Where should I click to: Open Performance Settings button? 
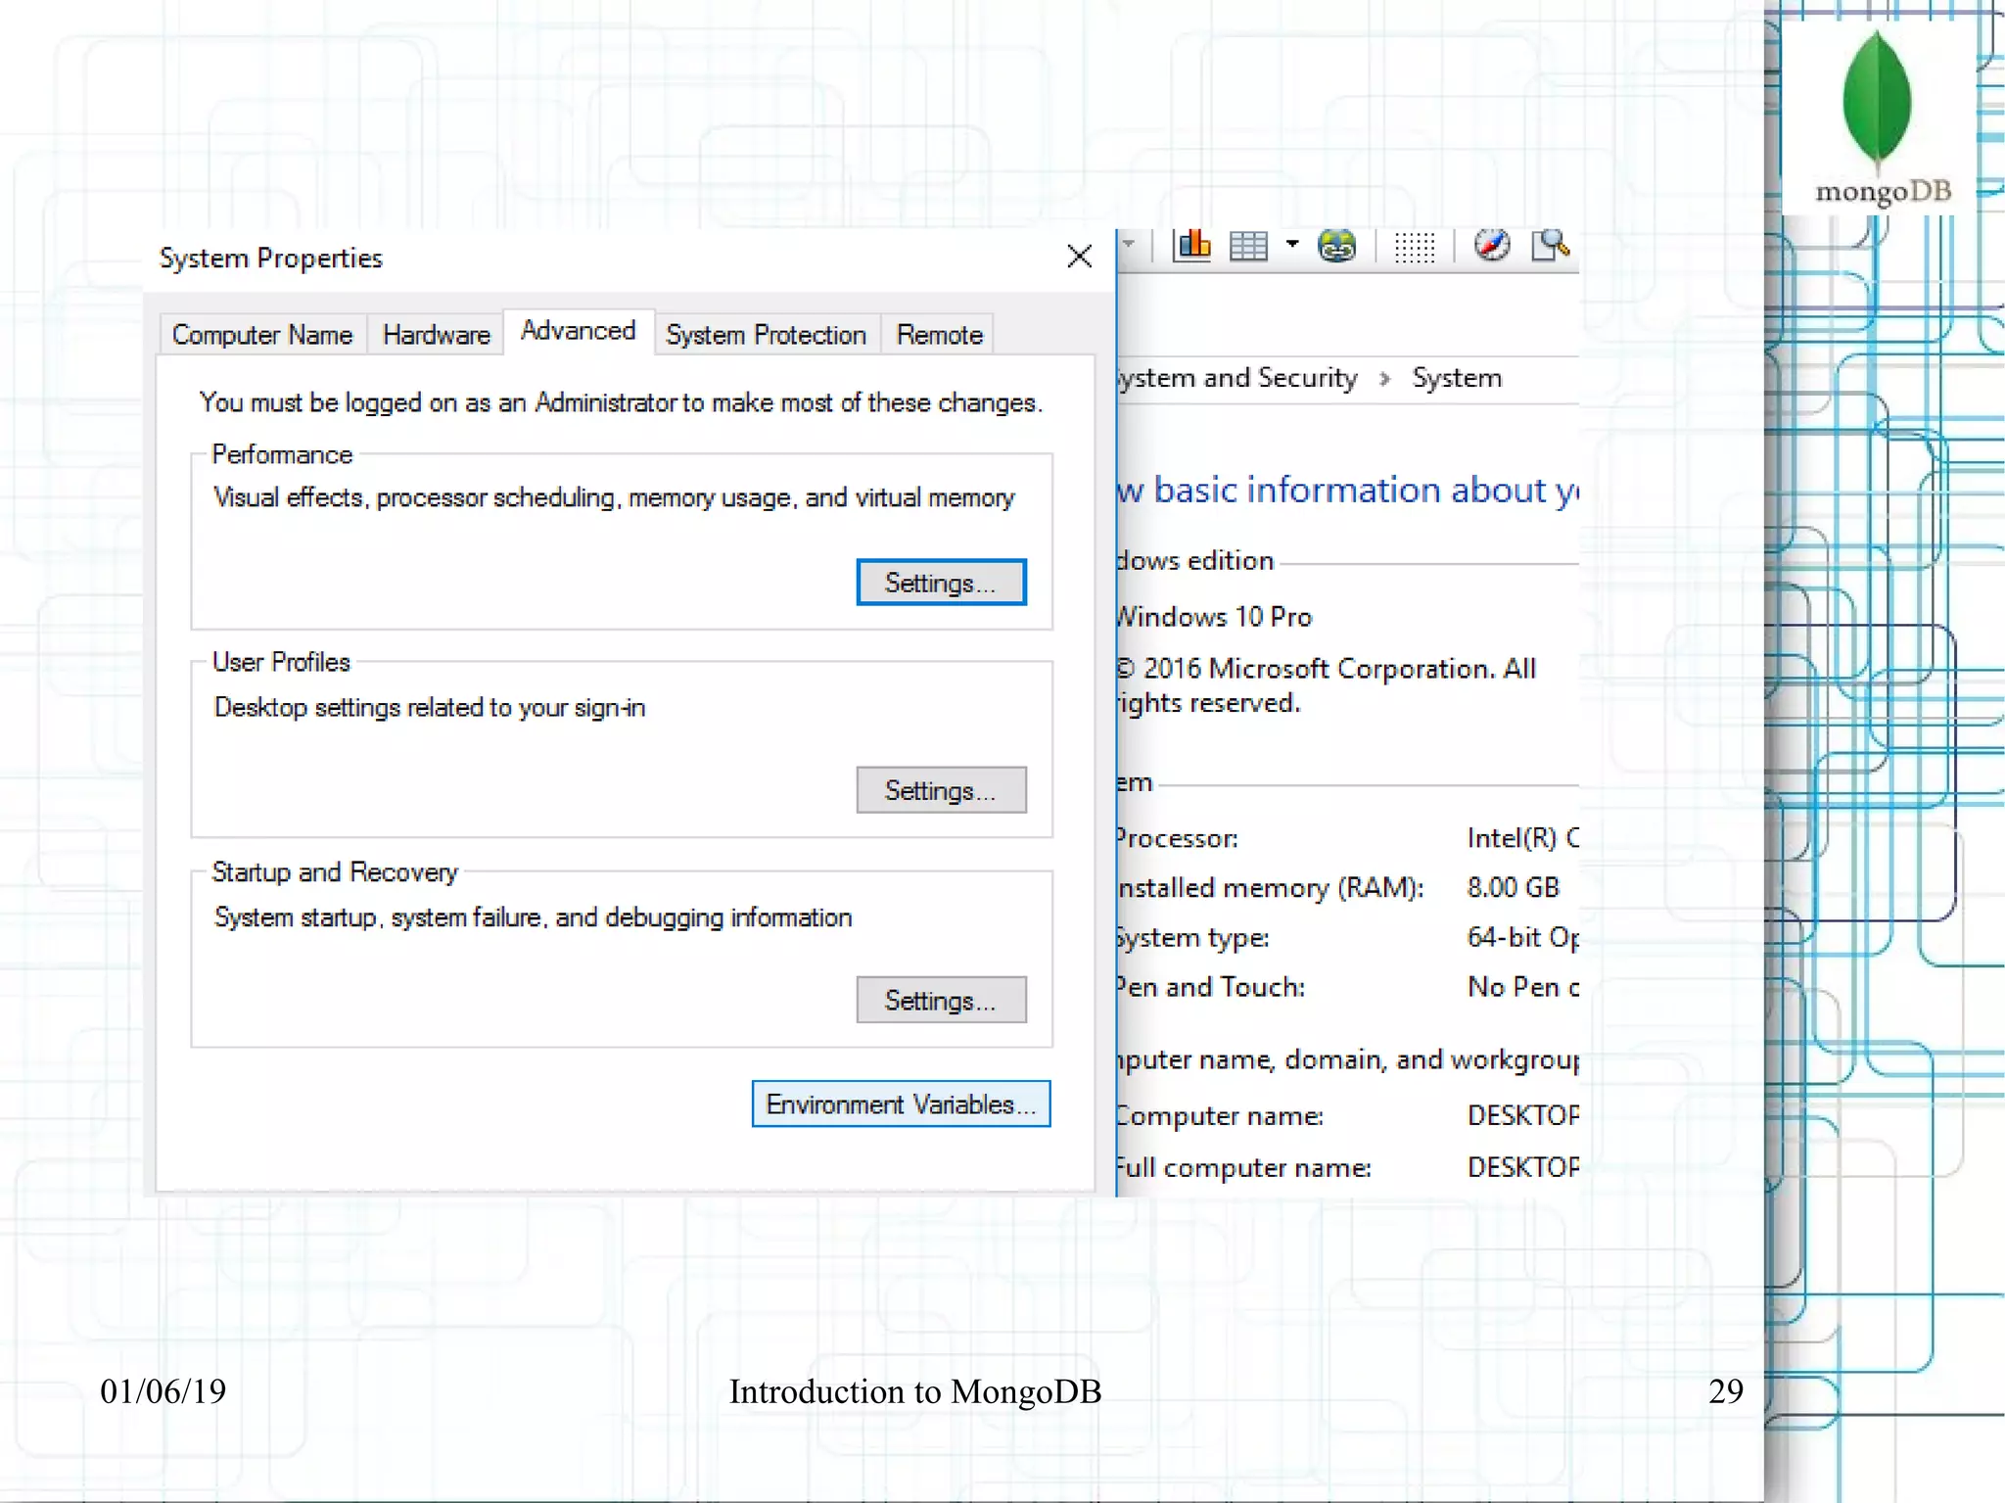pos(940,583)
